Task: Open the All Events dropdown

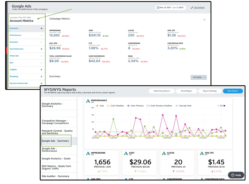Action: click(199, 77)
